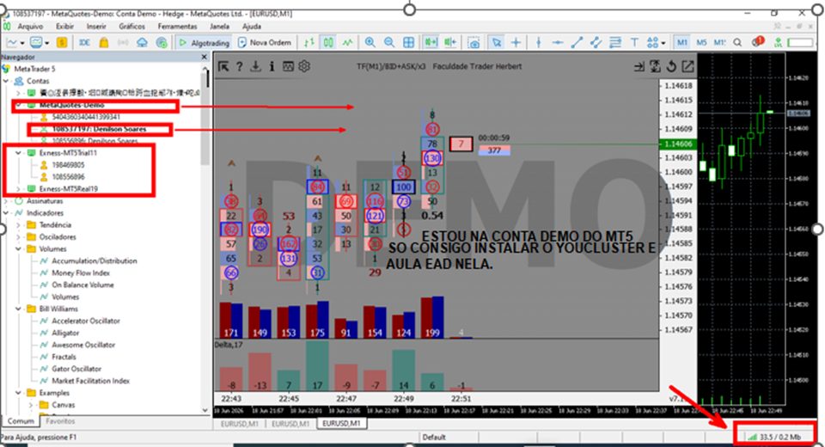Click the Nova Ordem button
This screenshot has width=825, height=447.
point(265,43)
